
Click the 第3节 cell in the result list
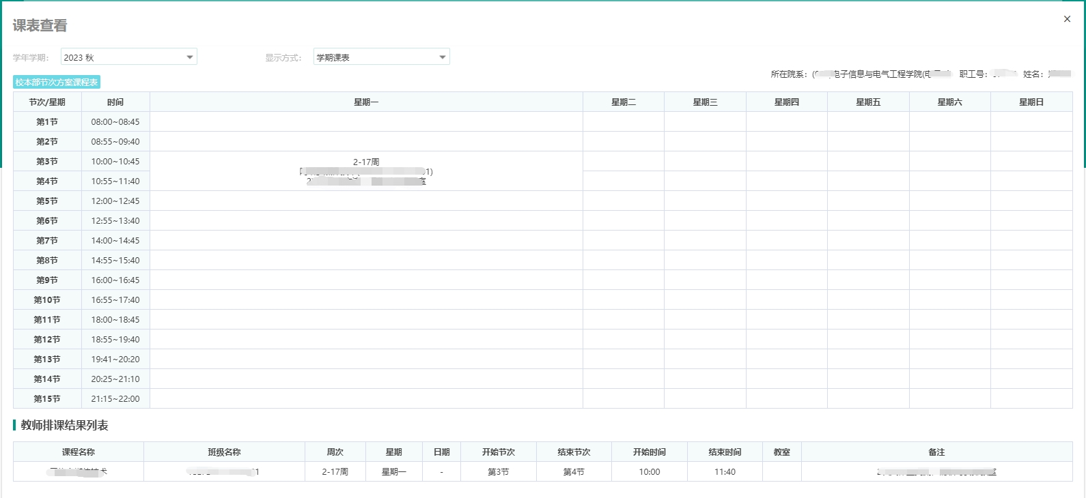pyautogui.click(x=499, y=471)
